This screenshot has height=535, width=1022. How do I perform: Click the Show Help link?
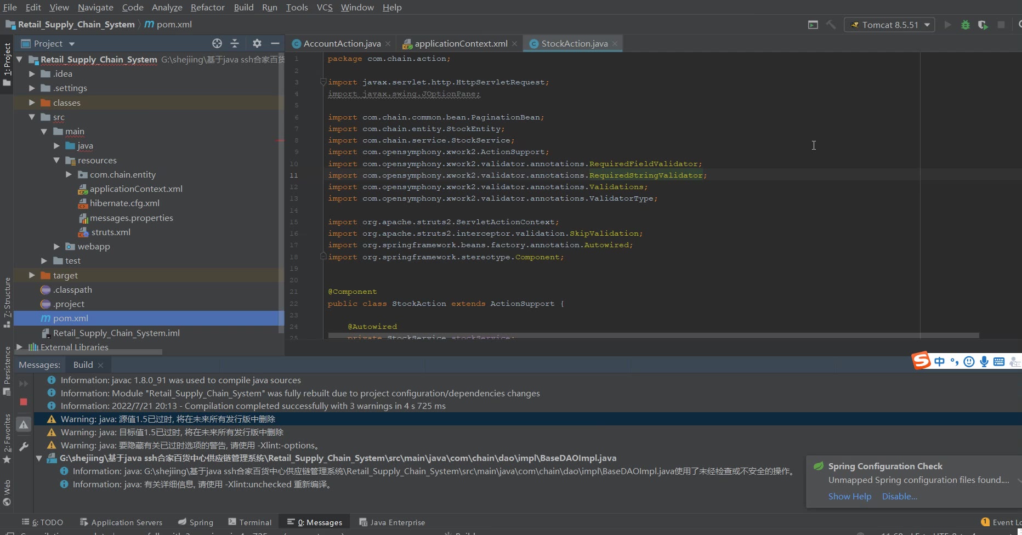click(849, 496)
